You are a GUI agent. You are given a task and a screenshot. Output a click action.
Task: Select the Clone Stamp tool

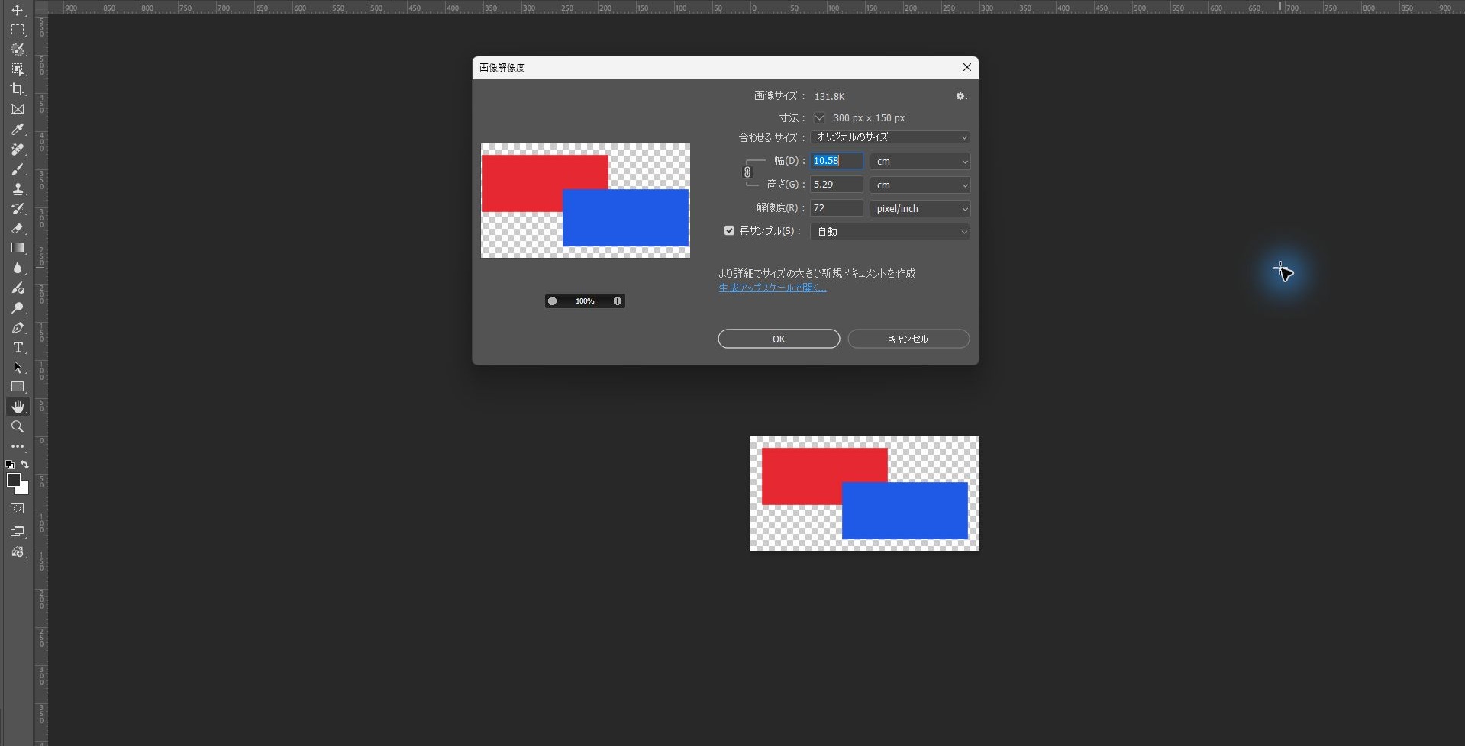[18, 189]
